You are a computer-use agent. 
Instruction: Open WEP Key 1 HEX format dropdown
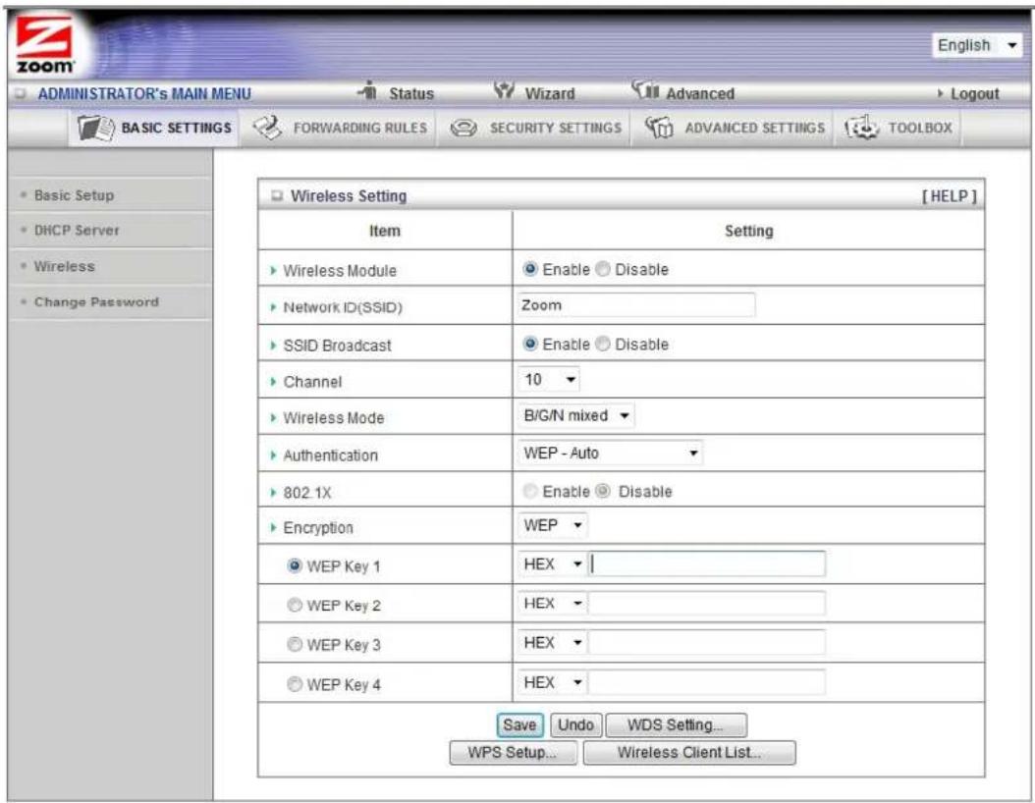click(x=552, y=564)
